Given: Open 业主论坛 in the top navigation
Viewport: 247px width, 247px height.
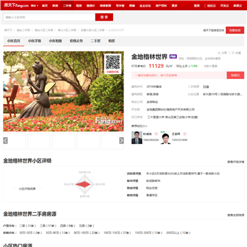Looking at the screenshot, I should coord(145,5).
